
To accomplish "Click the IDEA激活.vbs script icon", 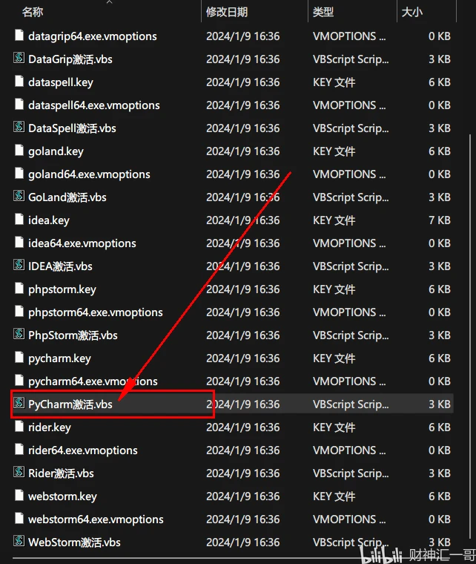I will (x=19, y=266).
